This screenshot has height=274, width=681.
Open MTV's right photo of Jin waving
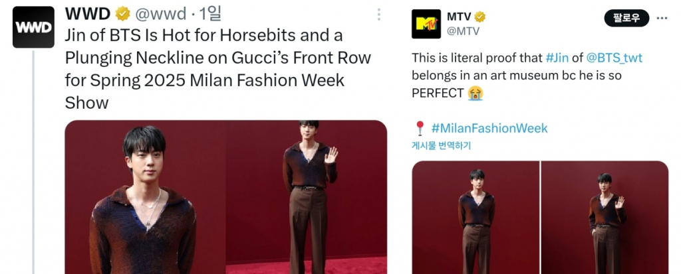[605, 218]
